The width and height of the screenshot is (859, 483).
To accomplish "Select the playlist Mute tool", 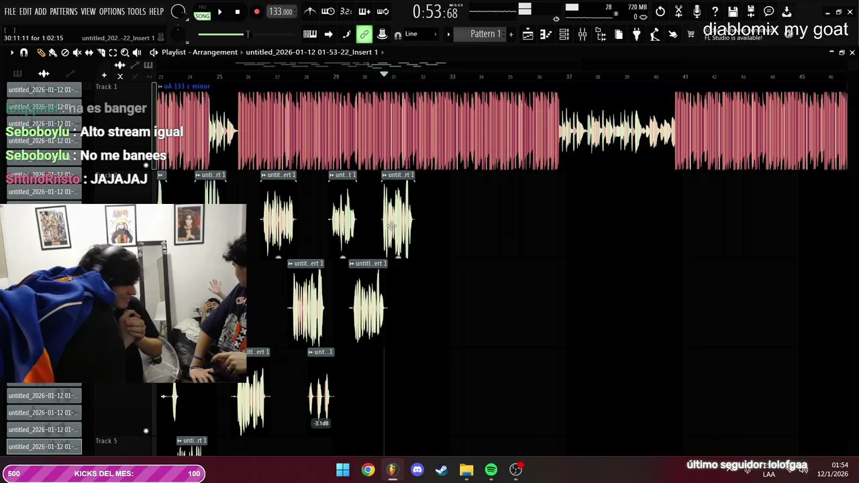I will (x=77, y=52).
